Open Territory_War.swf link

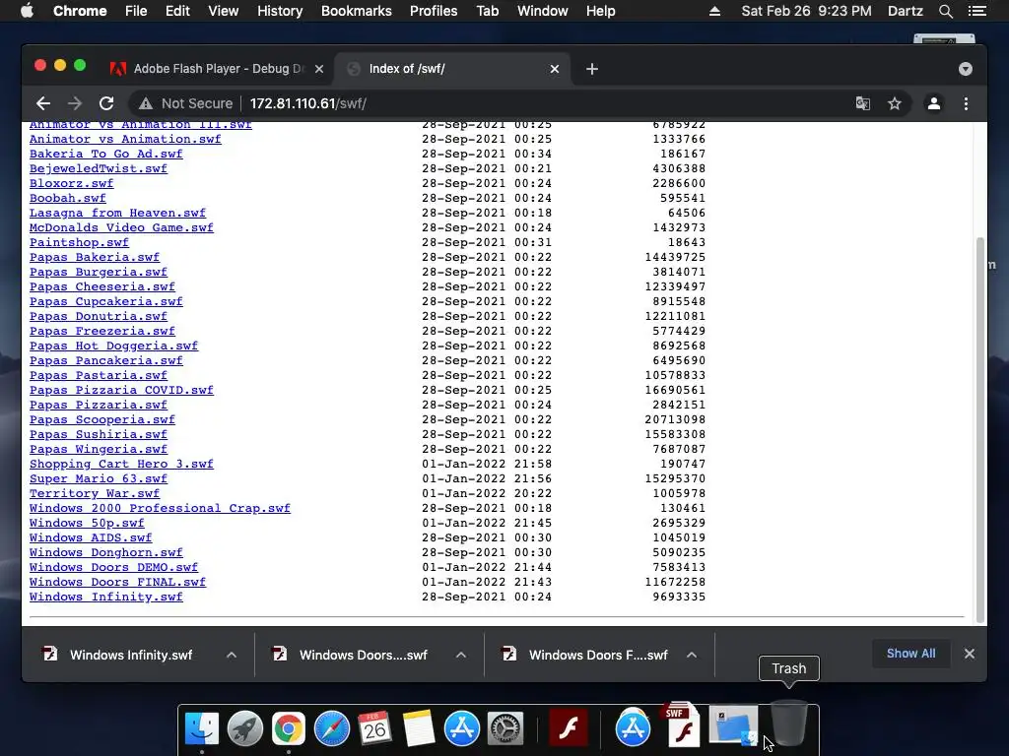coord(95,494)
